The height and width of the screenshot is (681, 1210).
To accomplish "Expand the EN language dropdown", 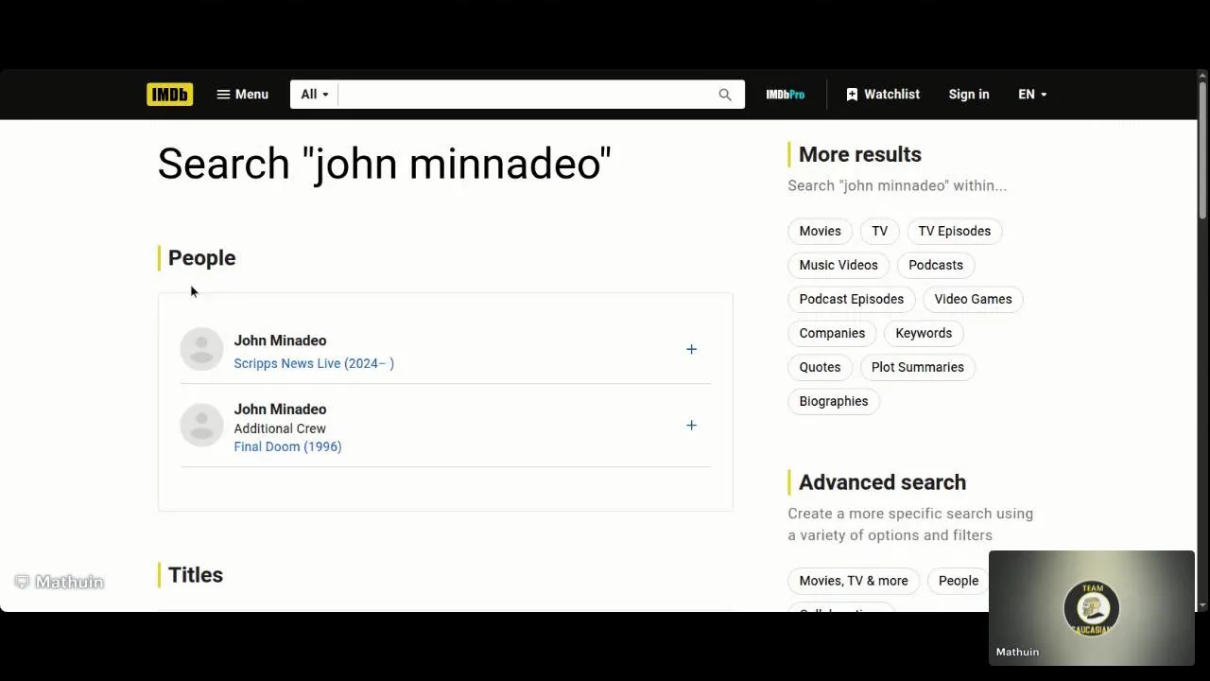I will pos(1032,95).
